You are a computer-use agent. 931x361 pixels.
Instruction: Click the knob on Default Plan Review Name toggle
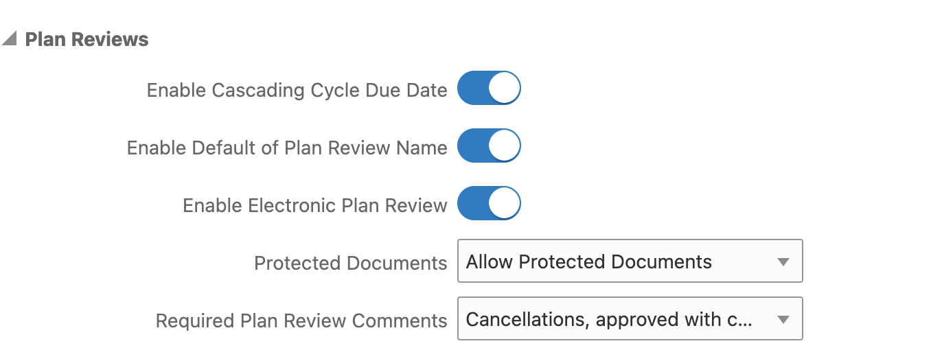coord(505,145)
